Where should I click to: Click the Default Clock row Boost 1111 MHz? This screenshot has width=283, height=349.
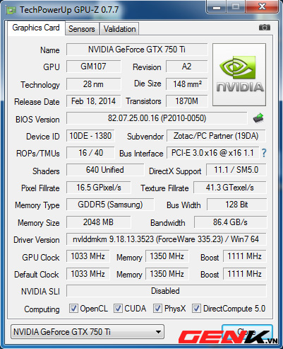pos(244,274)
